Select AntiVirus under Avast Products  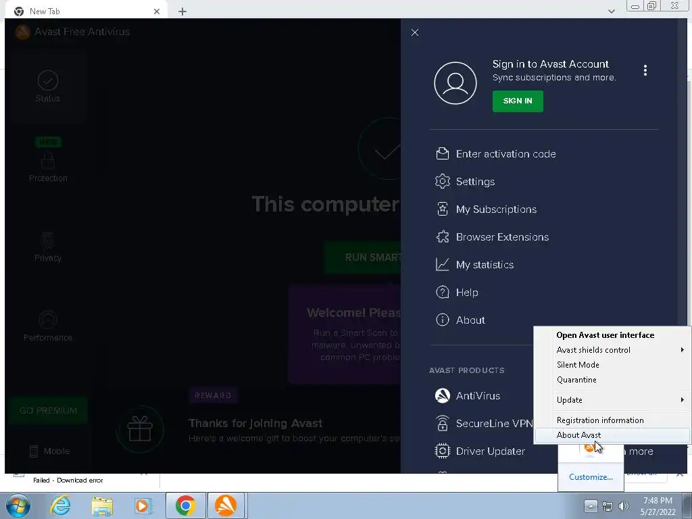[x=478, y=396]
